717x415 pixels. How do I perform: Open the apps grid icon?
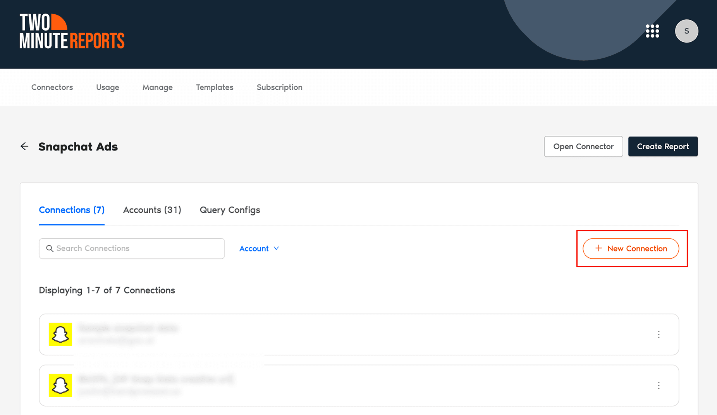pos(652,31)
